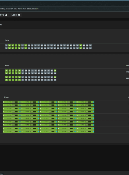Open the LOGS tab

16,15
